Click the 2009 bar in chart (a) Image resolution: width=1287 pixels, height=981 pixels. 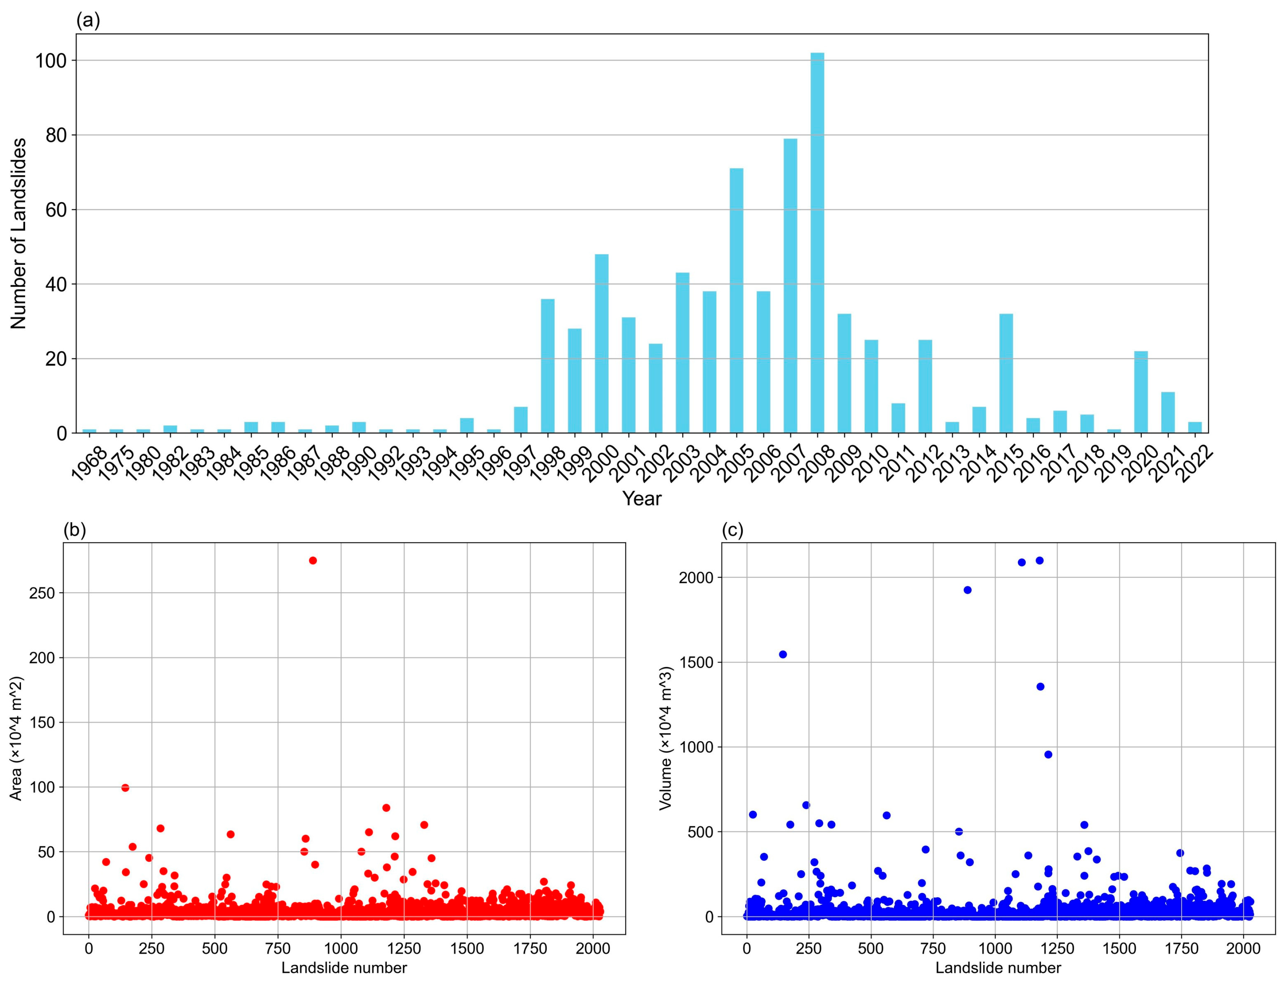[844, 373]
